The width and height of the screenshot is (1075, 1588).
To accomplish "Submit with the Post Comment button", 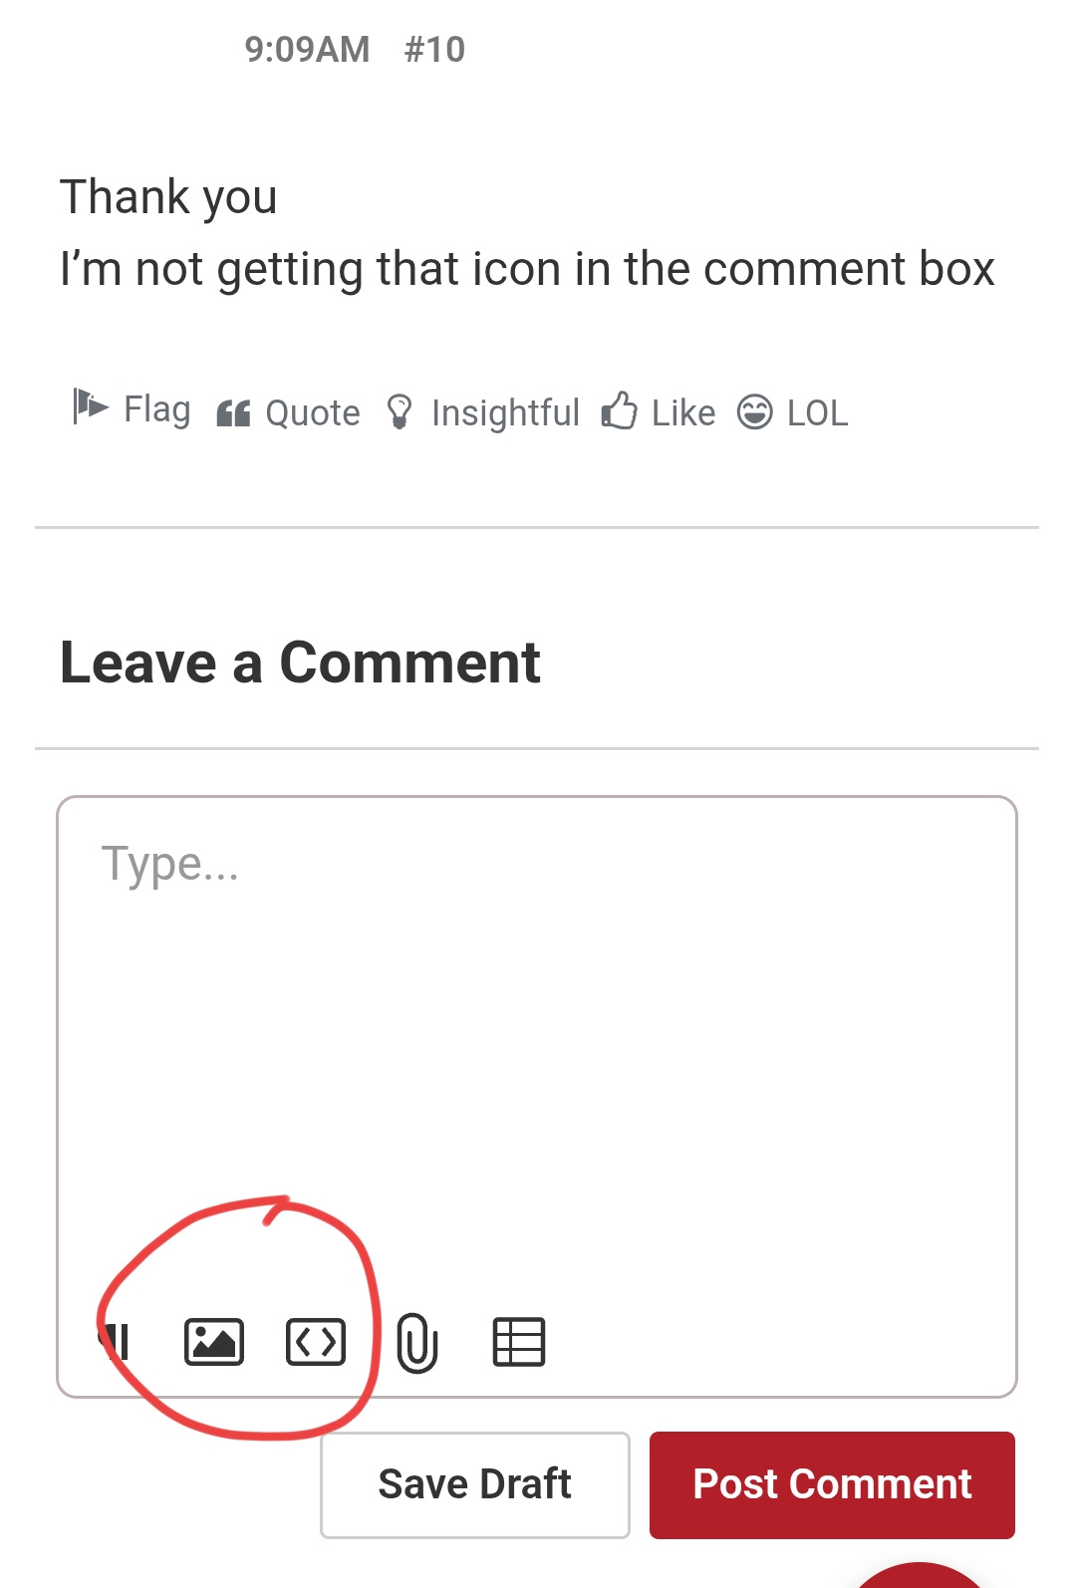I will click(832, 1484).
